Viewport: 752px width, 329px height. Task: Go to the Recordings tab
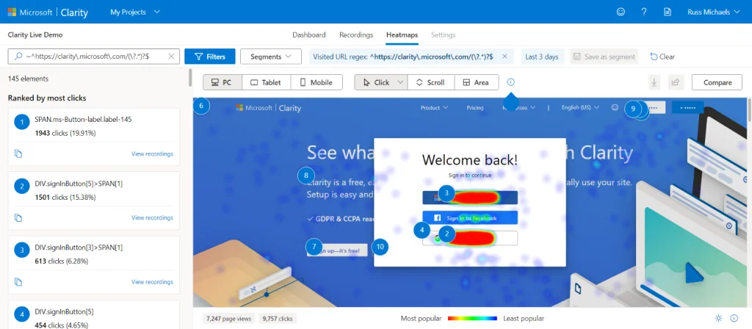356,35
